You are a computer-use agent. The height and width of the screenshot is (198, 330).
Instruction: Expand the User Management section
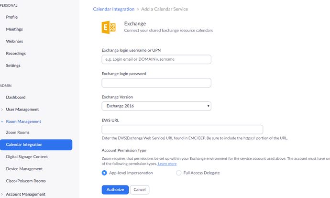22,110
